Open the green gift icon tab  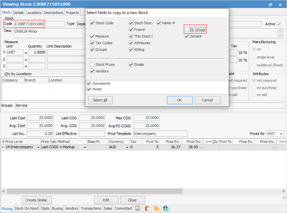click(166, 209)
